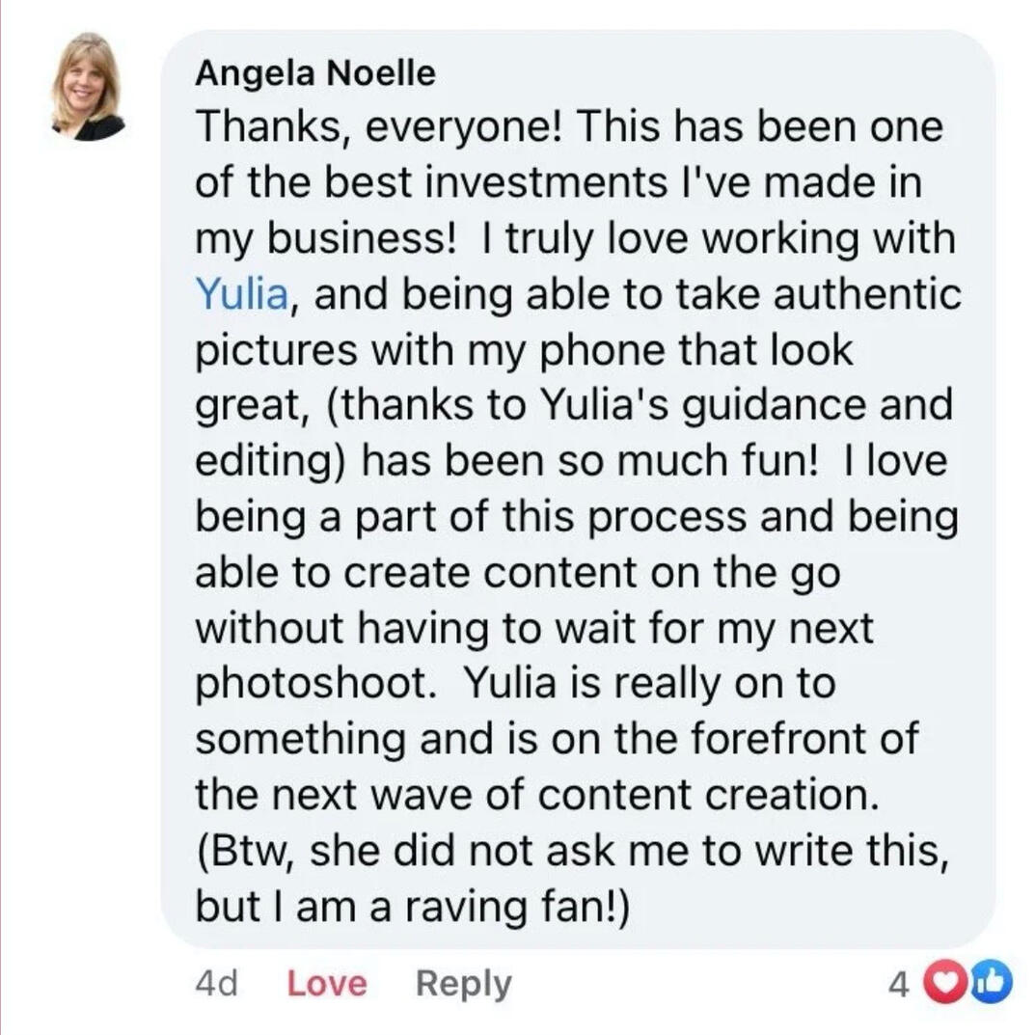Visit the blue Yulia mention
The image size is (1035, 1035).
coord(242,294)
